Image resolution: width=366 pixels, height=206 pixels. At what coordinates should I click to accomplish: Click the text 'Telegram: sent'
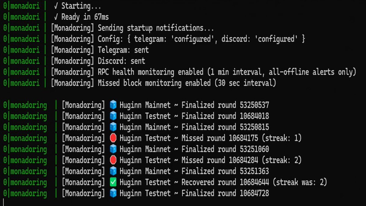[123, 50]
